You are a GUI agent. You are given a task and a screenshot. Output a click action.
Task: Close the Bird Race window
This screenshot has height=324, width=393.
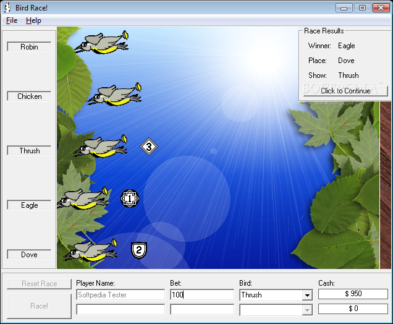pyautogui.click(x=381, y=8)
